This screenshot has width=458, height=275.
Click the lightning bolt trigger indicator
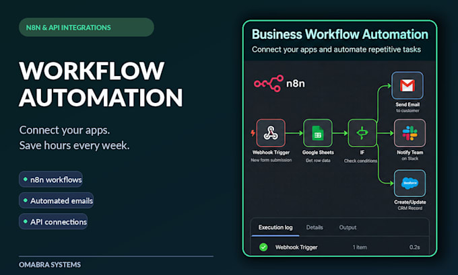(x=253, y=133)
